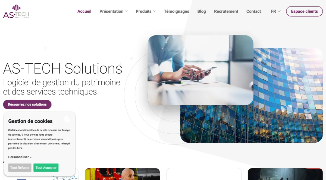Click the hands holding phone image
The height and width of the screenshot is (180, 326).
(200, 70)
